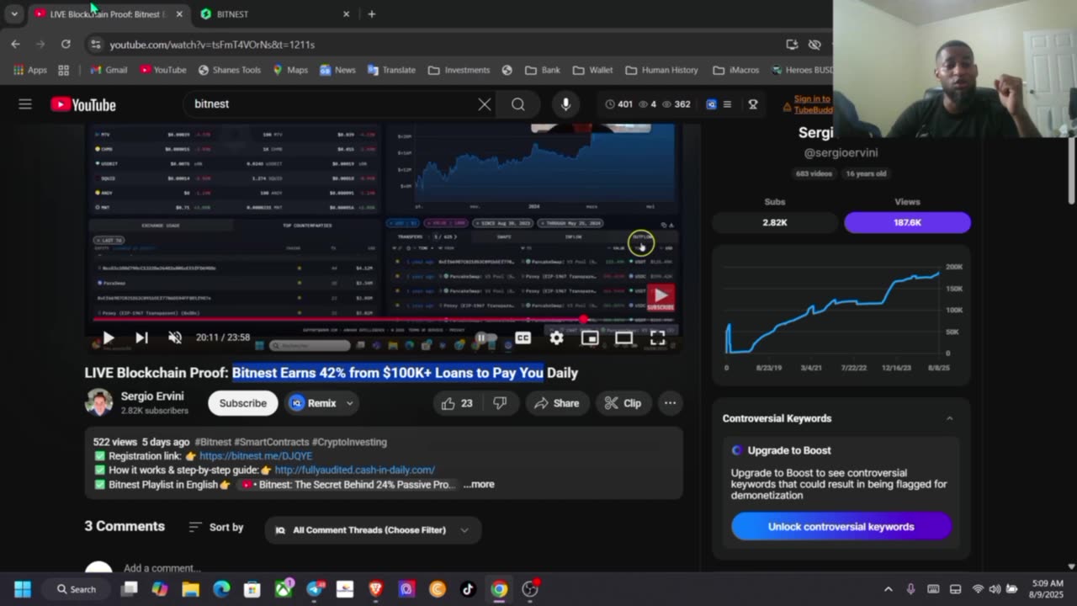Open the Sort by comments menu
This screenshot has width=1077, height=606.
(x=216, y=527)
